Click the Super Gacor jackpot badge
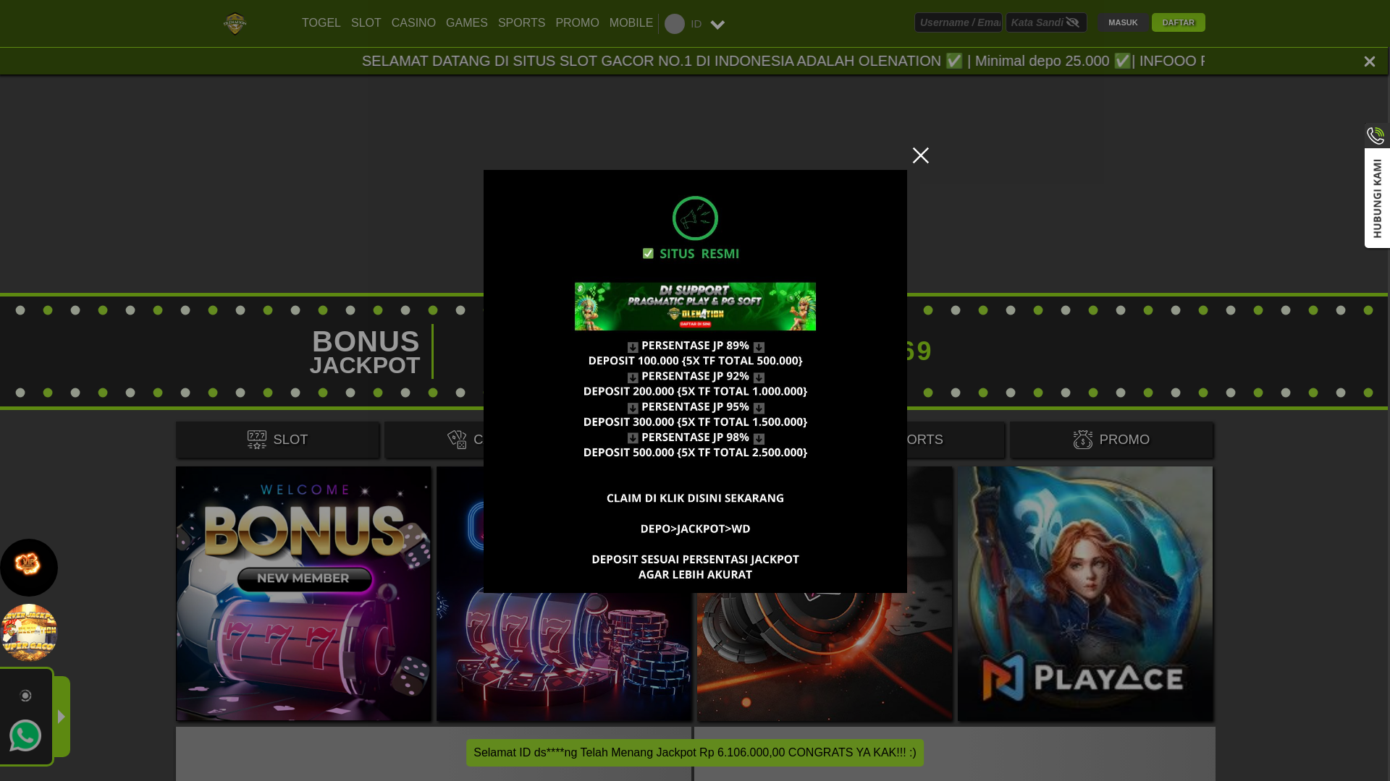This screenshot has width=1390, height=781. 29,633
